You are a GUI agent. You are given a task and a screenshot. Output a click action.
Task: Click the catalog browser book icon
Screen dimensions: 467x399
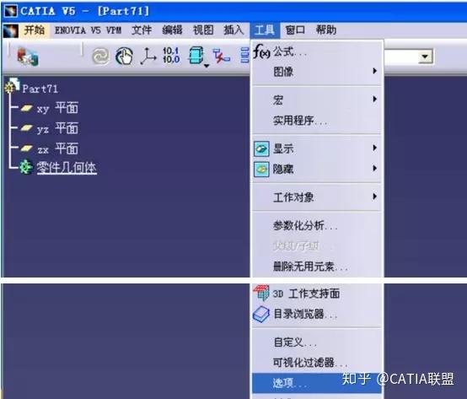click(x=261, y=315)
